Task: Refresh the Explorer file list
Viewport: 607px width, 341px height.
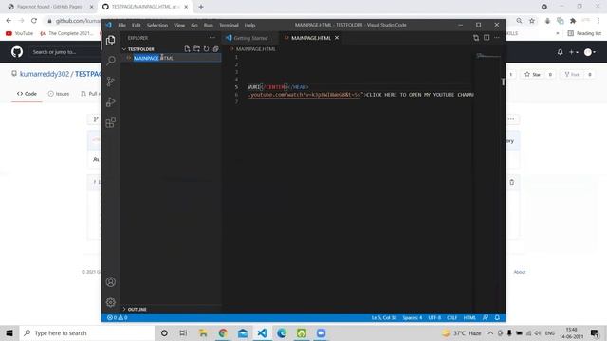Action: (x=206, y=48)
